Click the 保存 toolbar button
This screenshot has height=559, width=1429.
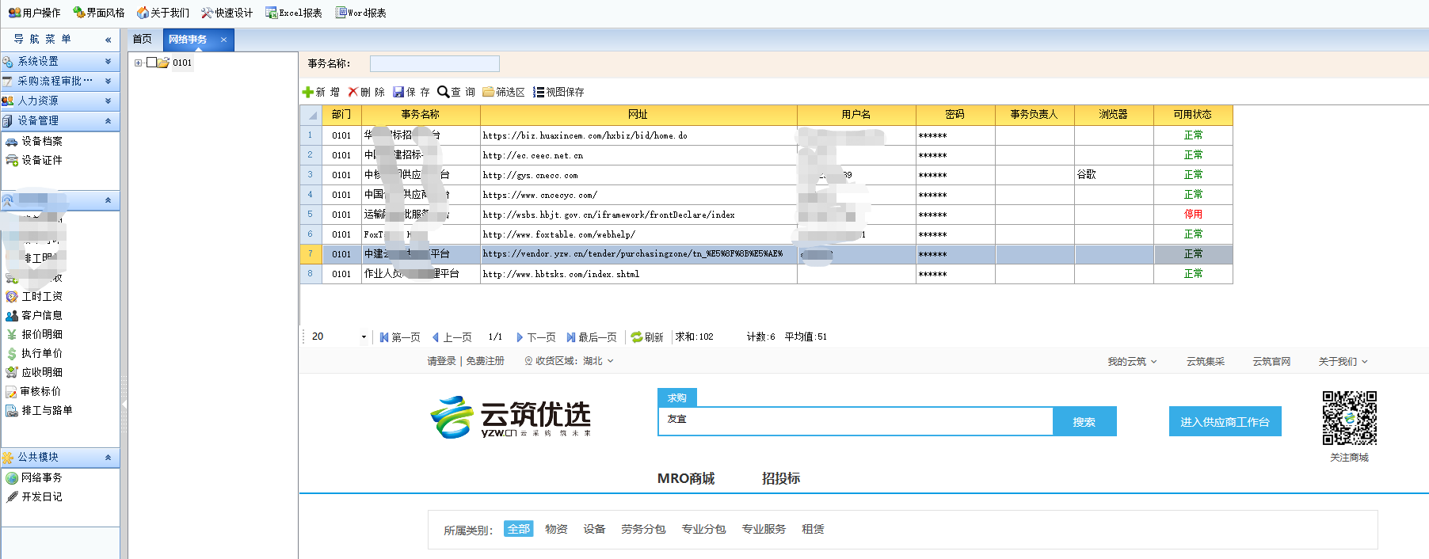pyautogui.click(x=411, y=92)
